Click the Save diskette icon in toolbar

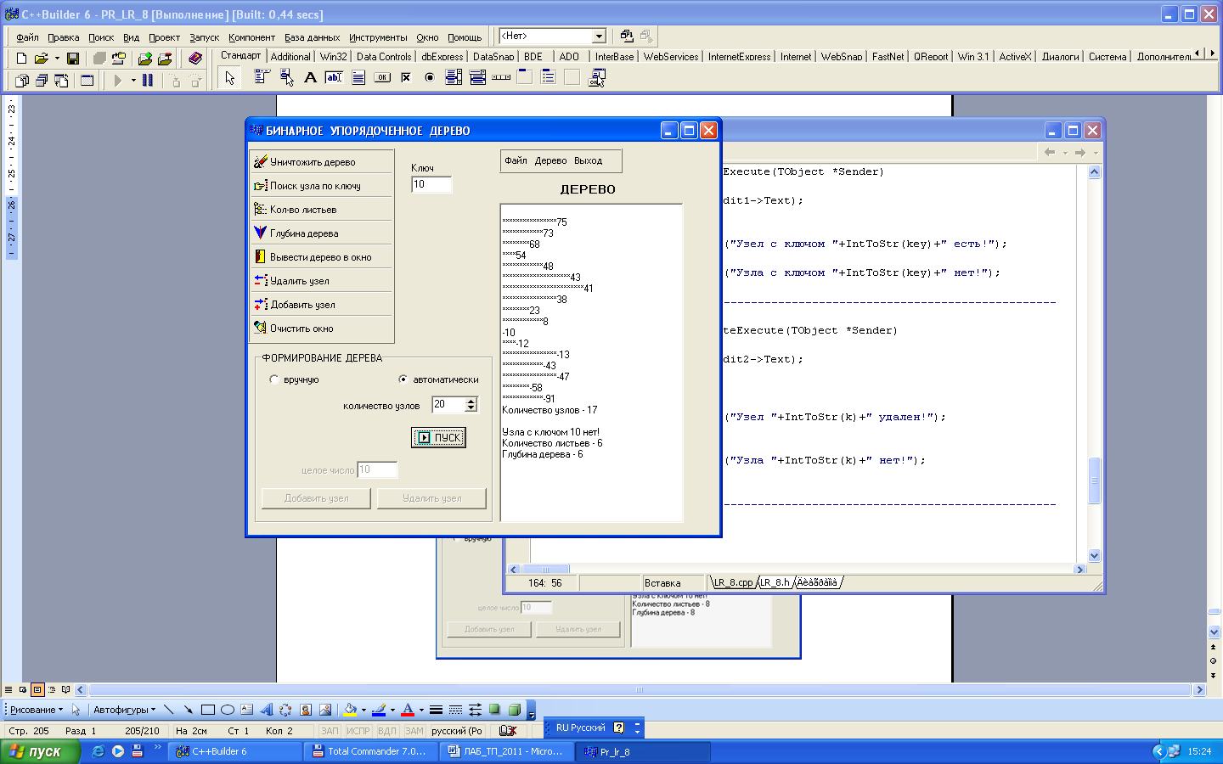[73, 58]
